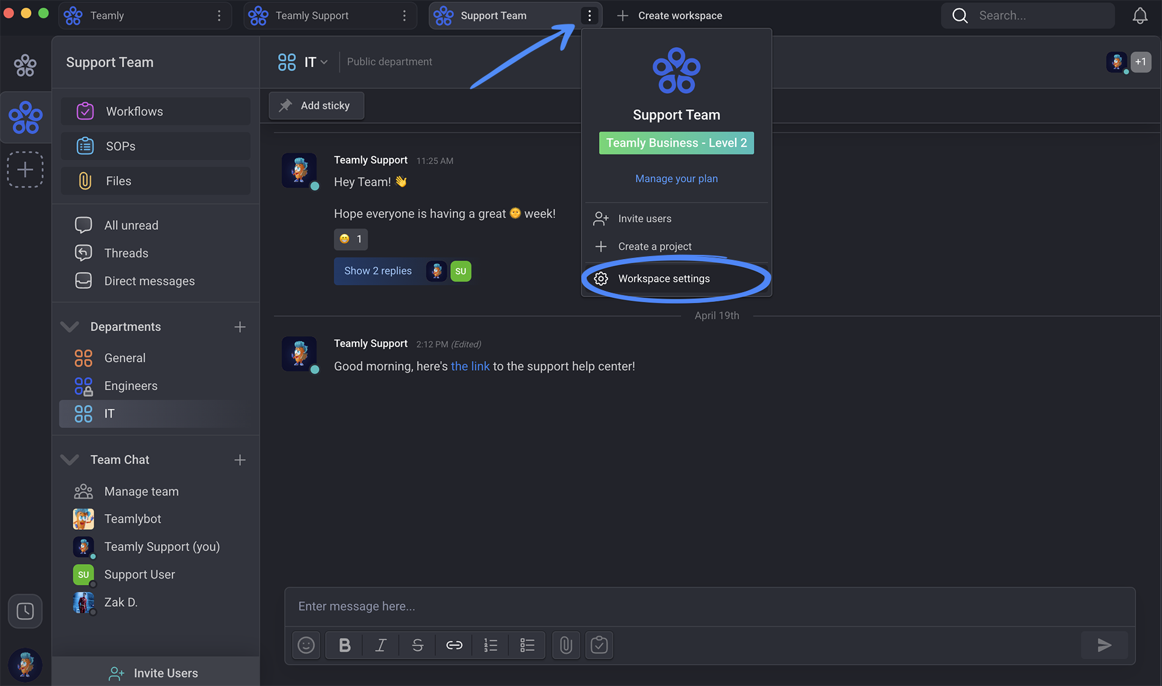Add a new department with the plus

coord(240,327)
